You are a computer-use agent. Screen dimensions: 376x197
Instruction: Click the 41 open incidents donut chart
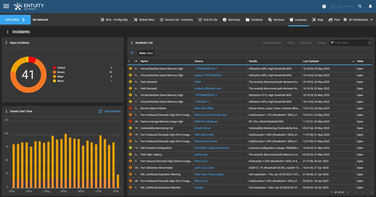point(28,74)
